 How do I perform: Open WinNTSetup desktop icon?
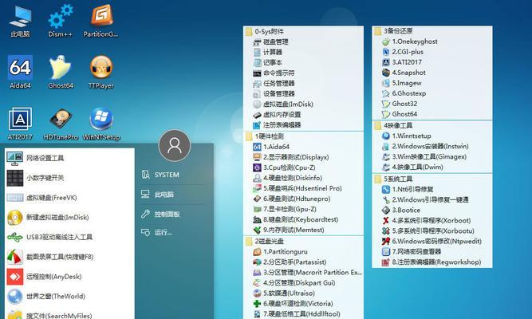tap(101, 124)
